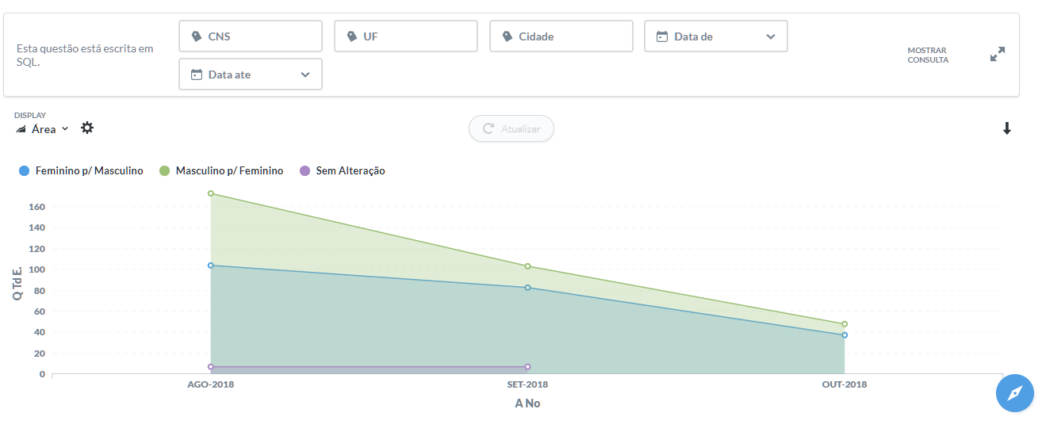Click the tag icon in UF filter
The height and width of the screenshot is (428, 1042).
point(352,36)
